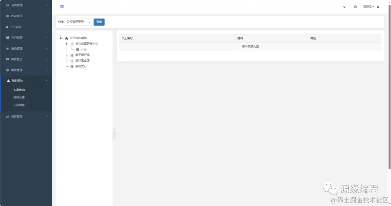The width and height of the screenshot is (391, 206).
Task: Click the grid icon of 开发 node
Action: [77, 49]
